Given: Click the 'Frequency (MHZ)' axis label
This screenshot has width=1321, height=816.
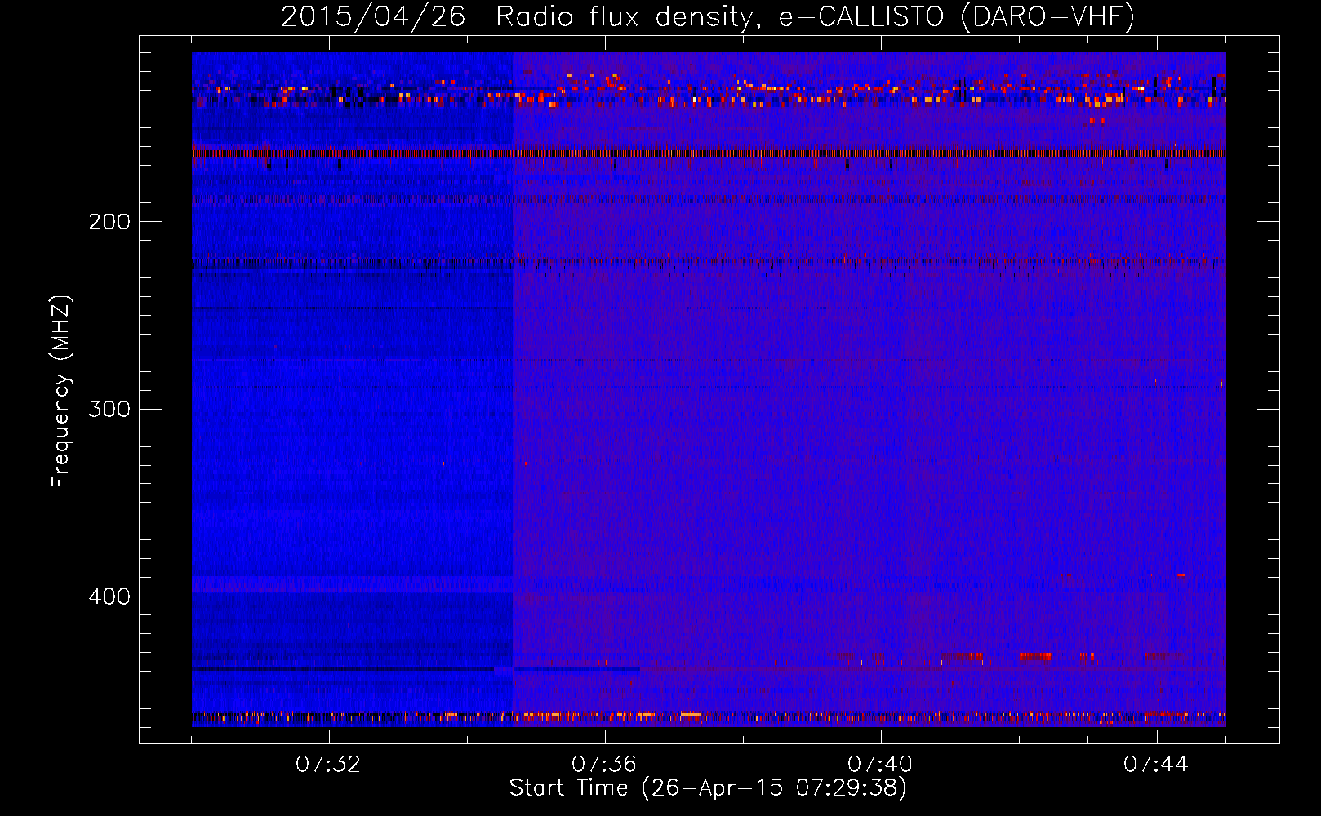Looking at the screenshot, I should pos(61,392).
